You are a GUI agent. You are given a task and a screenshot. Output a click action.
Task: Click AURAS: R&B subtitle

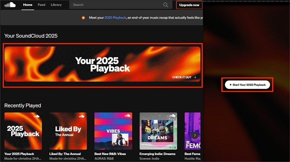104,159
